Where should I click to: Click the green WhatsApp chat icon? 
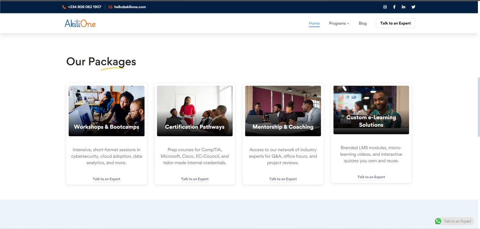[x=438, y=221]
